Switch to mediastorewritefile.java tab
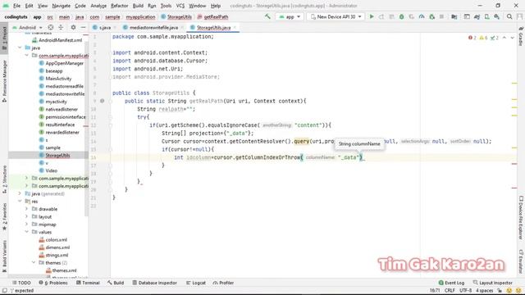The width and height of the screenshot is (525, 295). coord(153,27)
